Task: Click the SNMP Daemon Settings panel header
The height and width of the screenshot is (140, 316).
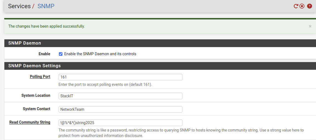Action: point(35,66)
